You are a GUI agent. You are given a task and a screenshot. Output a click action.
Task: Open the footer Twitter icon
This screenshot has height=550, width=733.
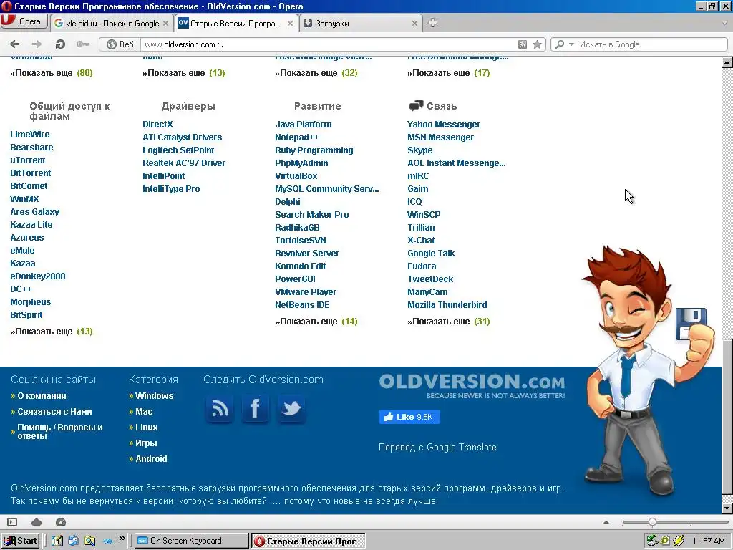(x=291, y=409)
